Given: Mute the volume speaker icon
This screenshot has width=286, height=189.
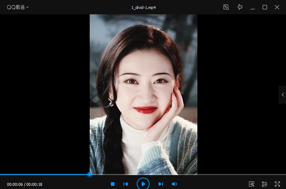Looking at the screenshot, I should (174, 184).
